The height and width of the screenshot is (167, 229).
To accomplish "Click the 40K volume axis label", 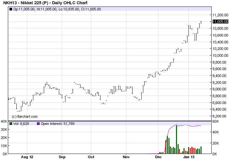I will tap(4, 121).
